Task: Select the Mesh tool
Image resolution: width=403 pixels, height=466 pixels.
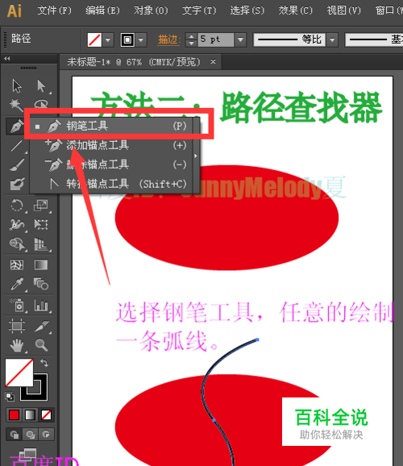Action: click(x=17, y=264)
